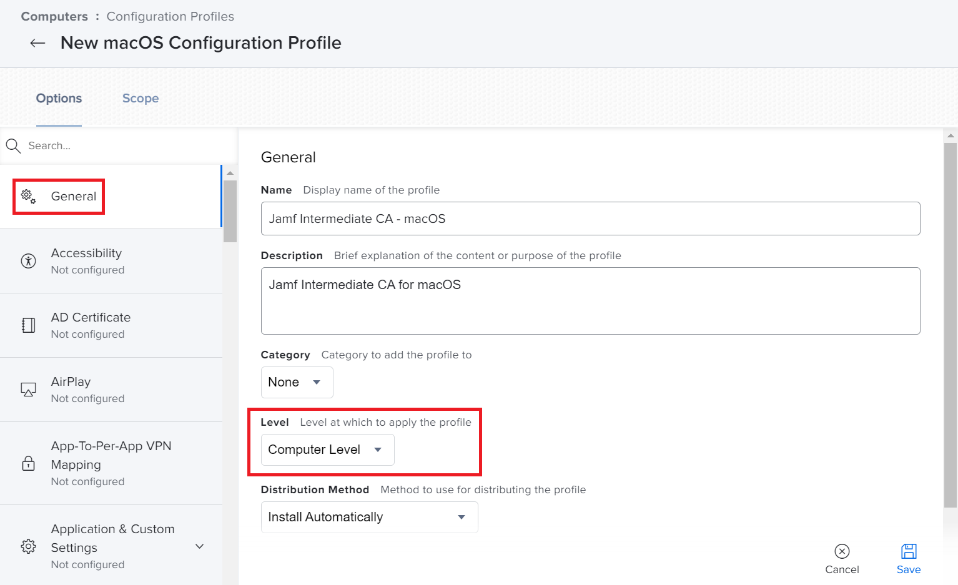Select the General payload in sidebar
Viewport: 958px width, 585px height.
click(x=111, y=197)
